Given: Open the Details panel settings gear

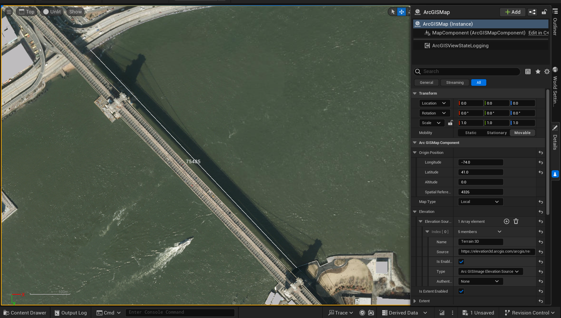Looking at the screenshot, I should [547, 72].
